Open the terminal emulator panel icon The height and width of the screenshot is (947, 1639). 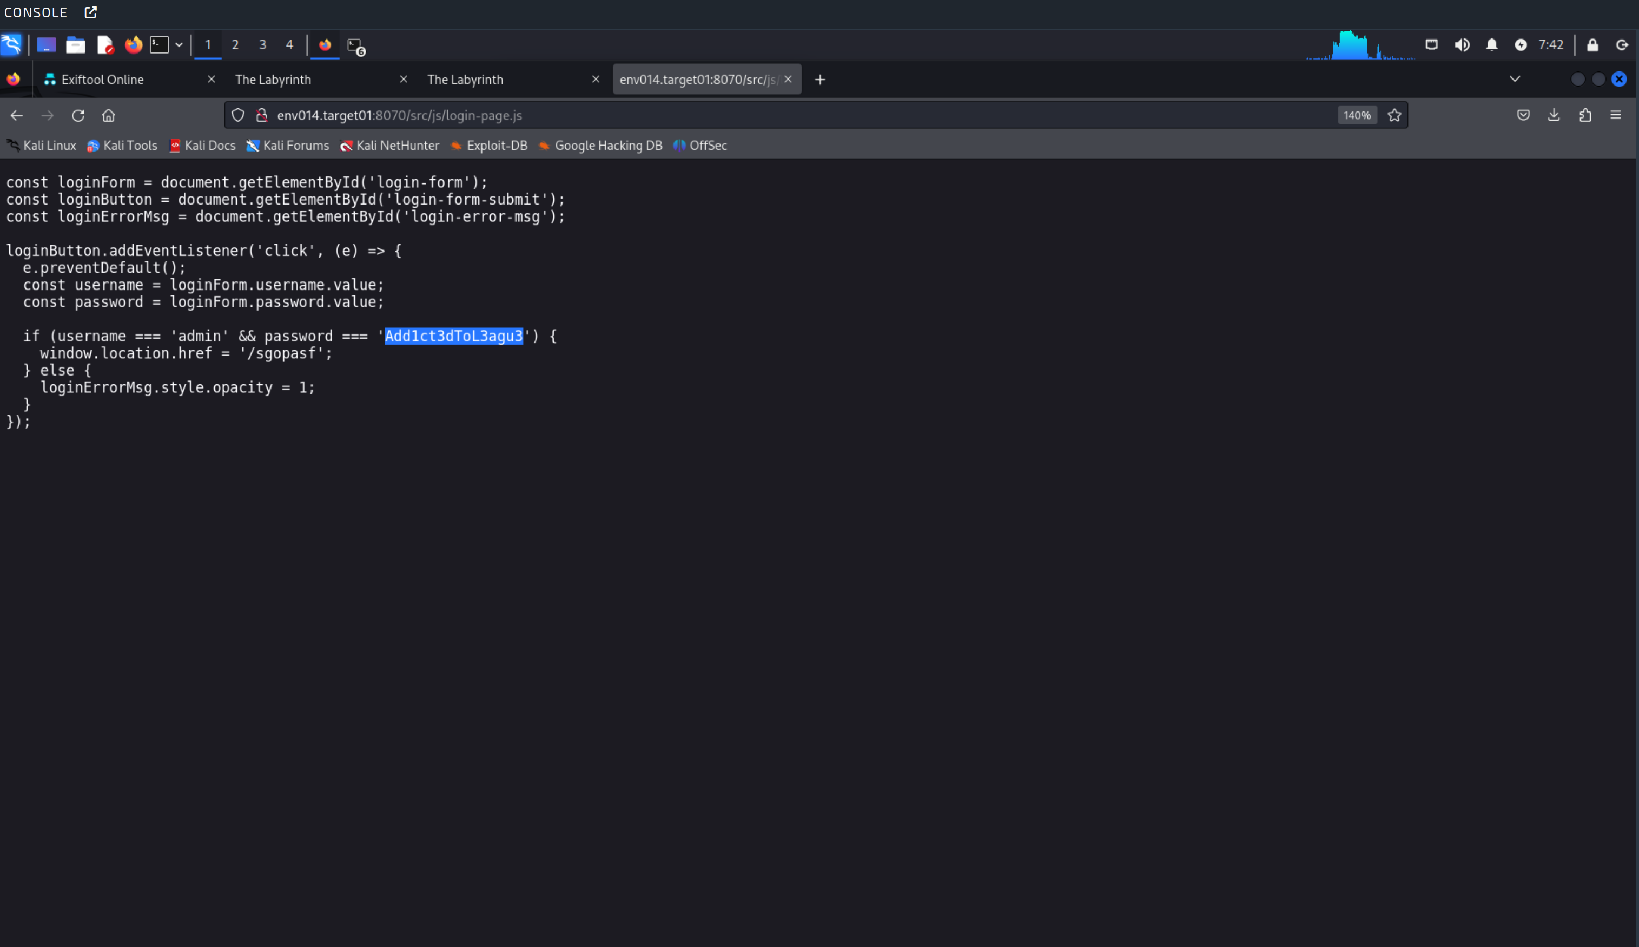159,45
